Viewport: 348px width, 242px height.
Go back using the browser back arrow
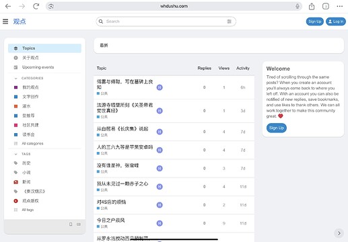coord(8,6)
